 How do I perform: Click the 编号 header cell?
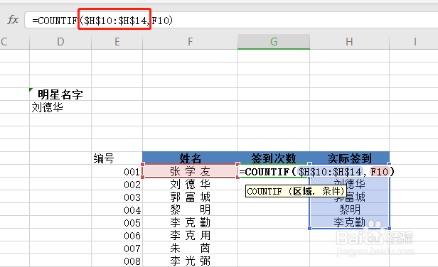117,158
